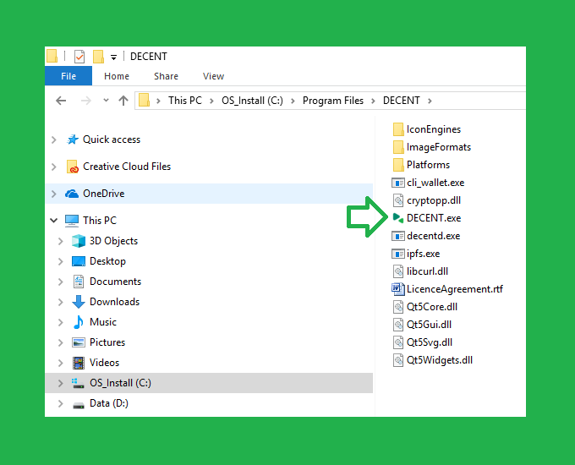
Task: Select the cli_wallet.exe file icon
Action: click(x=398, y=183)
